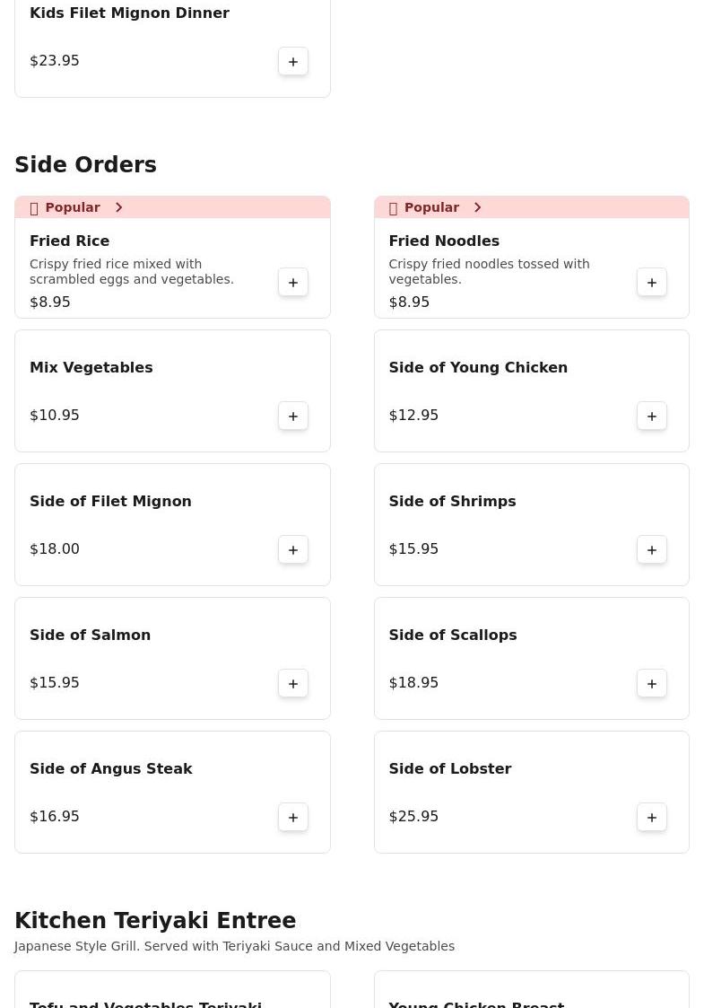Add Kids Filet Mignon Dinner to cart
Image resolution: width=704 pixels, height=1008 pixels.
point(293,61)
